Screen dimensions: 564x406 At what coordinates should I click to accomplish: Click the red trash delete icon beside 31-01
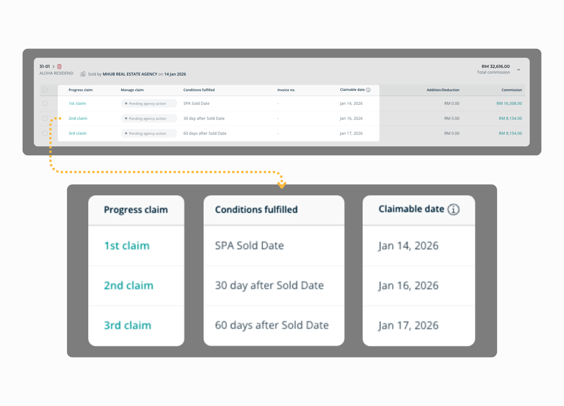point(59,67)
